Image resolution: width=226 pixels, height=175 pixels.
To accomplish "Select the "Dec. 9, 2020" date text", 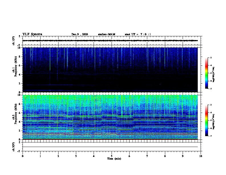I will click(80, 34).
